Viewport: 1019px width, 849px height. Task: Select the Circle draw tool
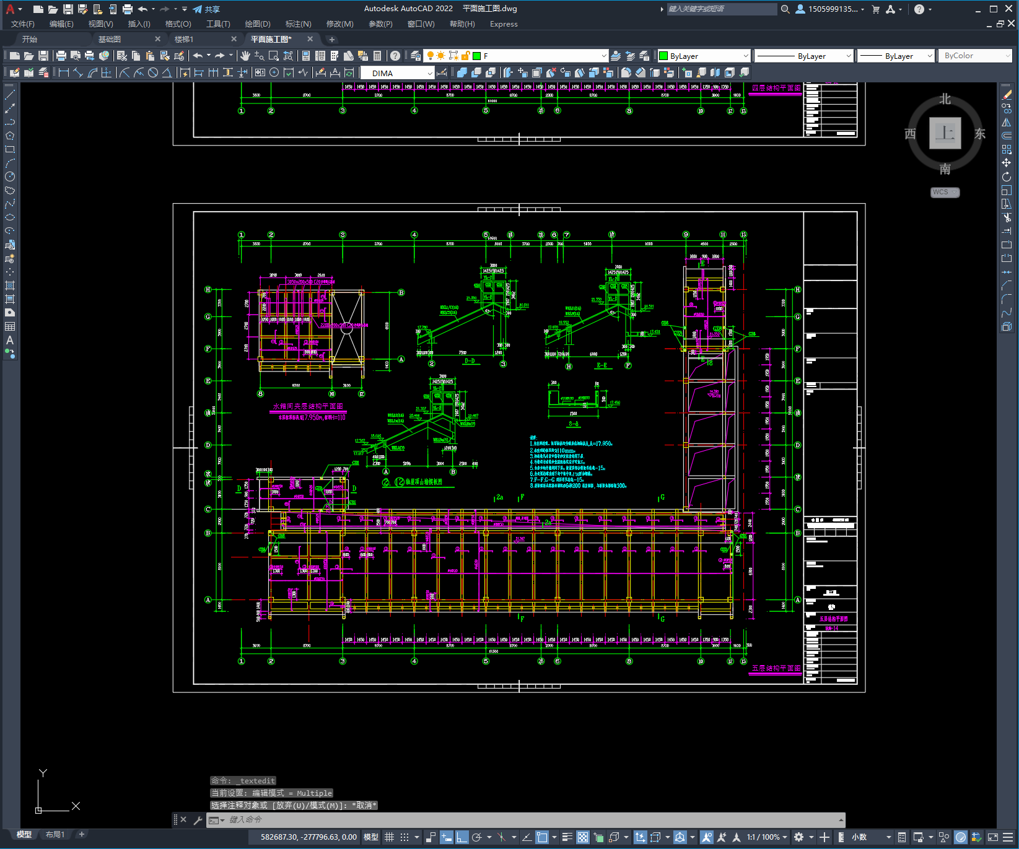(10, 176)
